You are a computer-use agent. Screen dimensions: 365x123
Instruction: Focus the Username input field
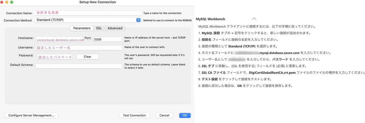[79, 48]
